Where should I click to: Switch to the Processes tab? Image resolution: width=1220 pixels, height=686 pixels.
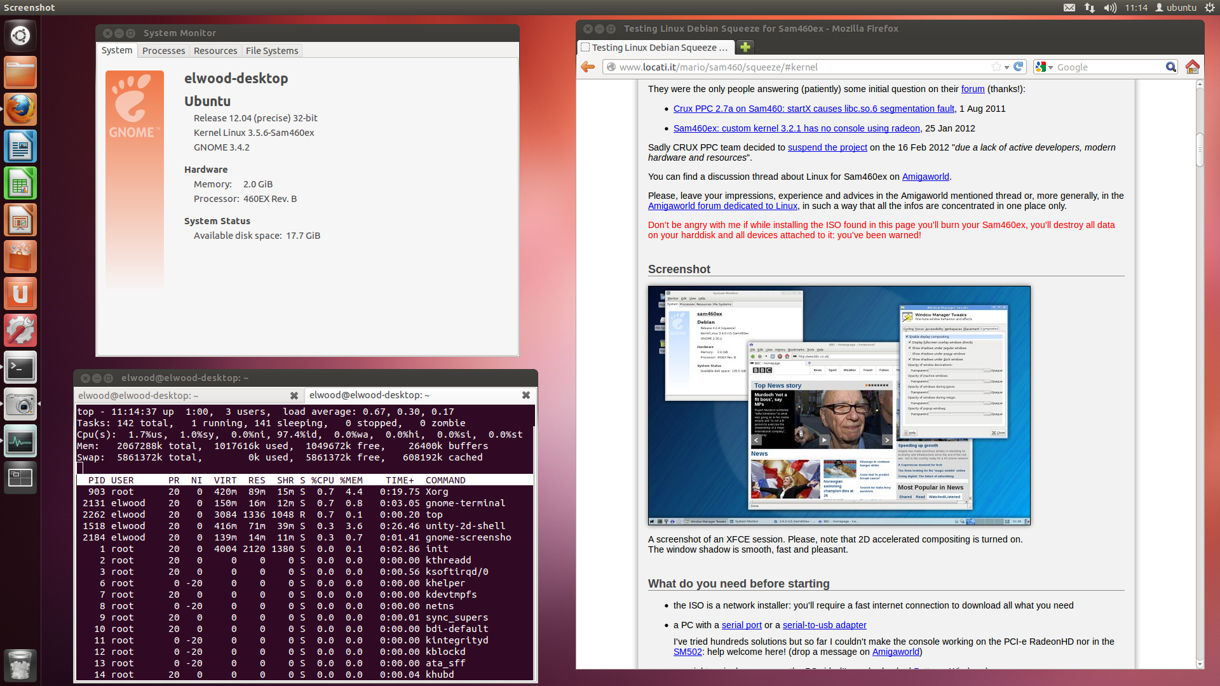[163, 51]
